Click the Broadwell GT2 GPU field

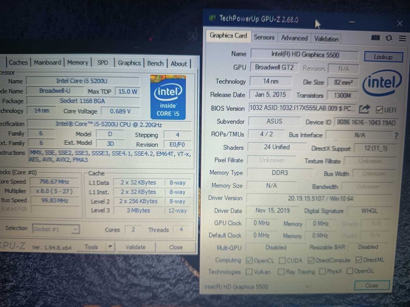[274, 68]
